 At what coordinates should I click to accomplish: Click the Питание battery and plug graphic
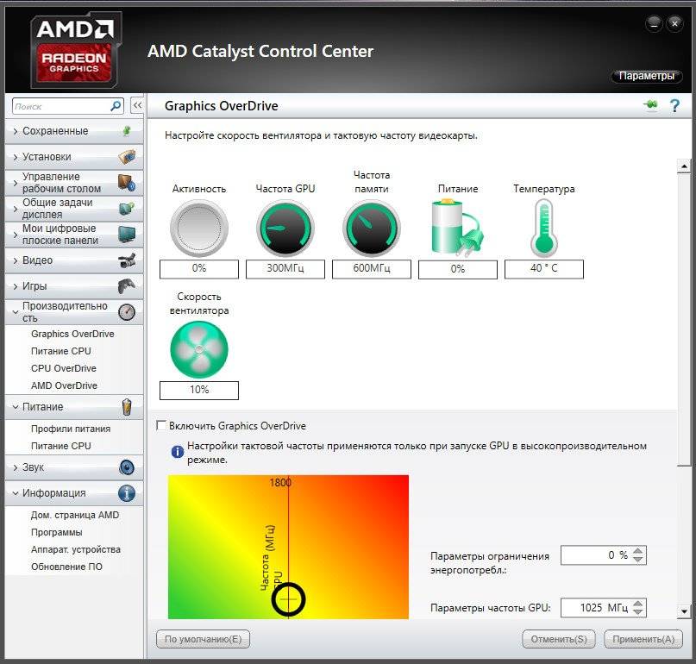[457, 229]
